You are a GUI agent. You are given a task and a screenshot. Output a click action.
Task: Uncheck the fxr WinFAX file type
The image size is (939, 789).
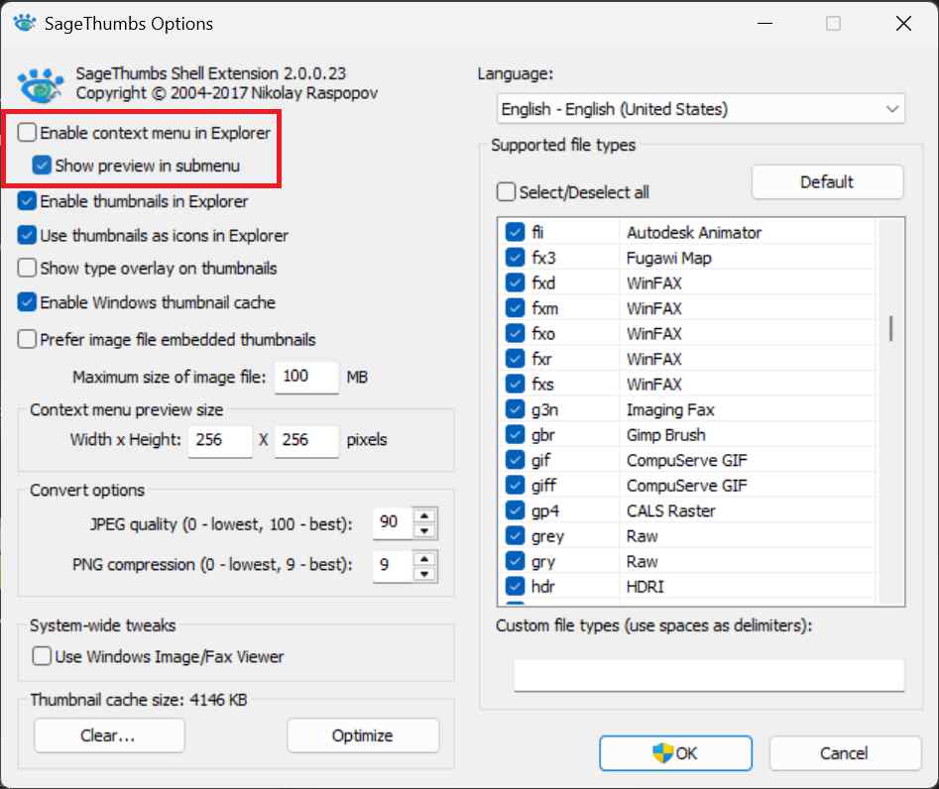(515, 359)
